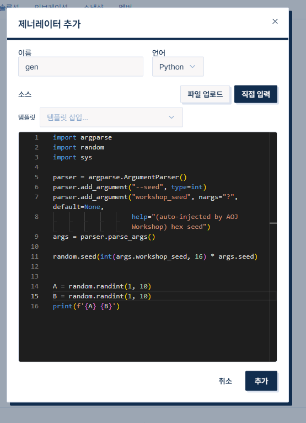Click the 'import argparse' code line

82,137
